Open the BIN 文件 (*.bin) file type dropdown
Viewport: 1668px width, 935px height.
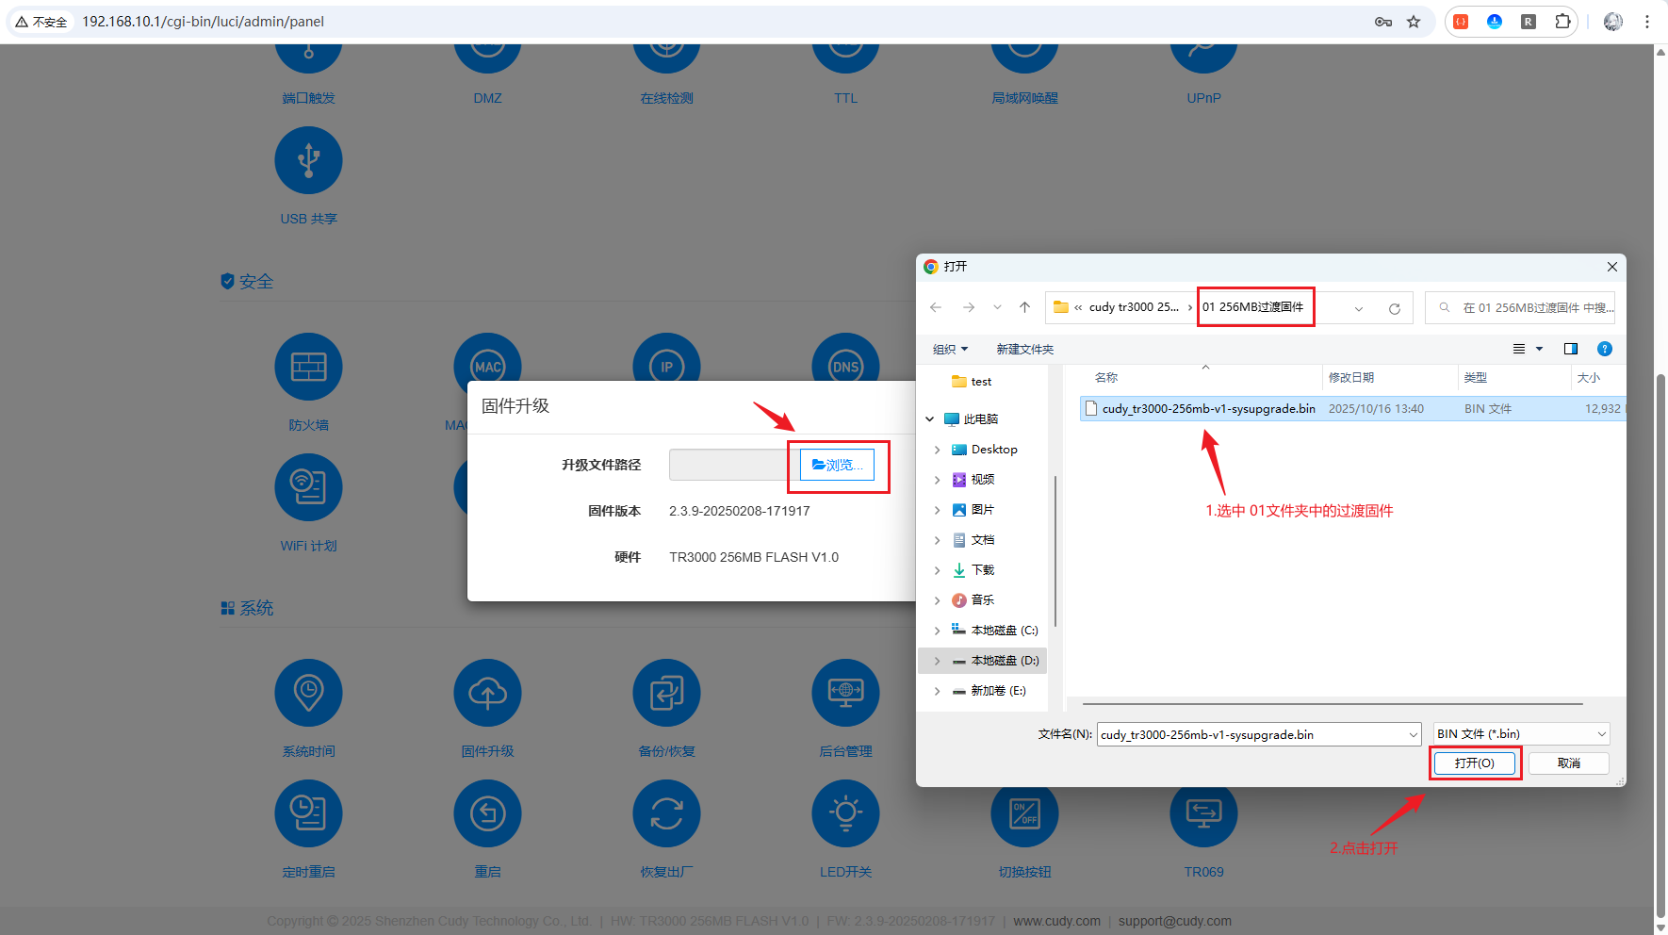(1521, 734)
